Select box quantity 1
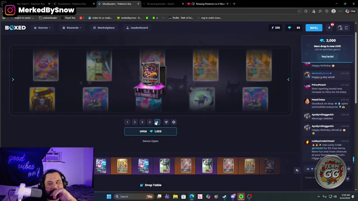358x201 pixels. tap(127, 122)
